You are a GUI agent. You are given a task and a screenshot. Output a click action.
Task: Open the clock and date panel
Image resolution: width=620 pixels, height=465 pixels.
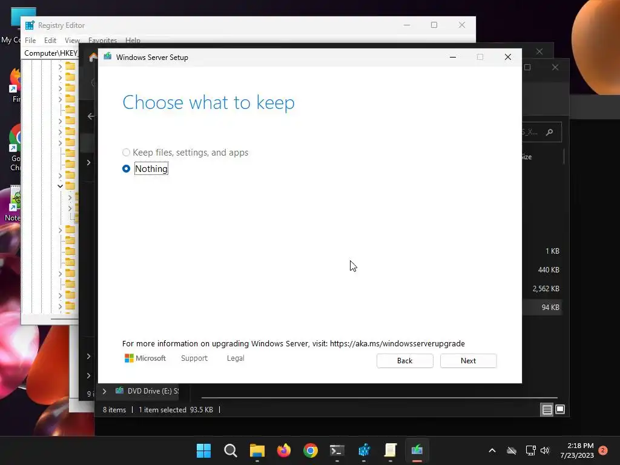coord(577,450)
